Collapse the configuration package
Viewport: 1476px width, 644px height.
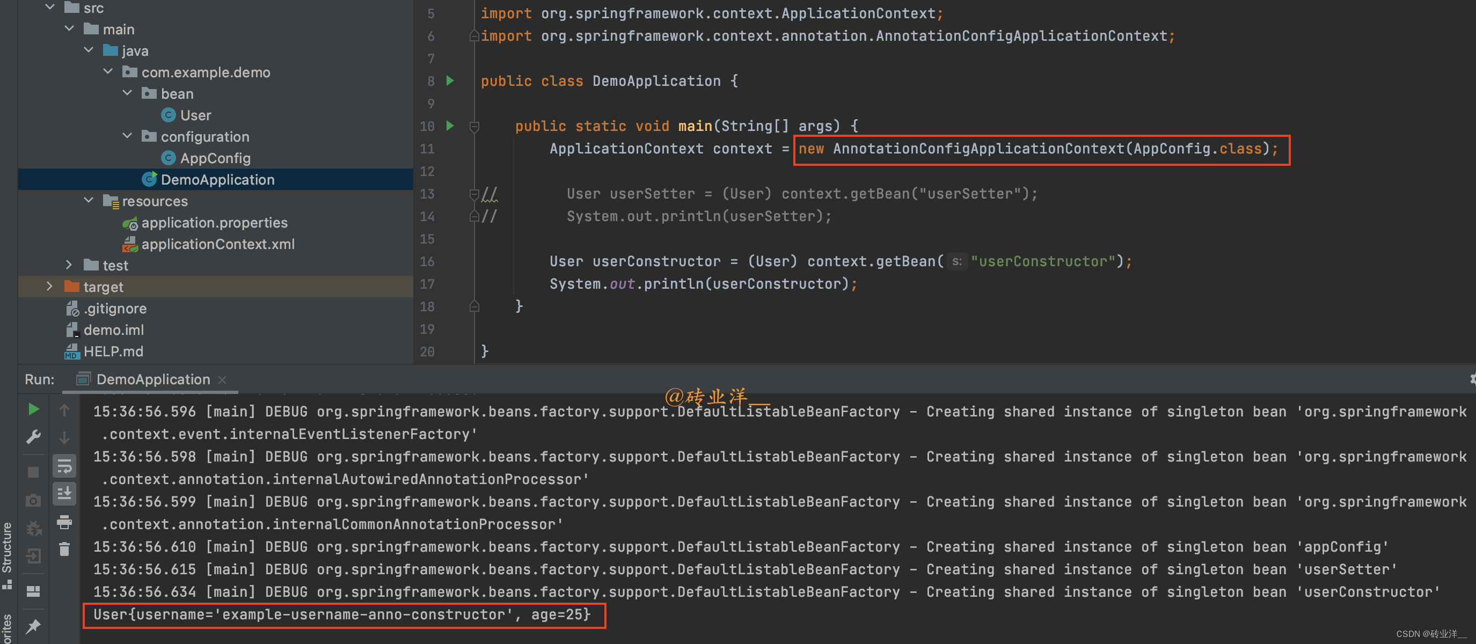click(x=127, y=136)
